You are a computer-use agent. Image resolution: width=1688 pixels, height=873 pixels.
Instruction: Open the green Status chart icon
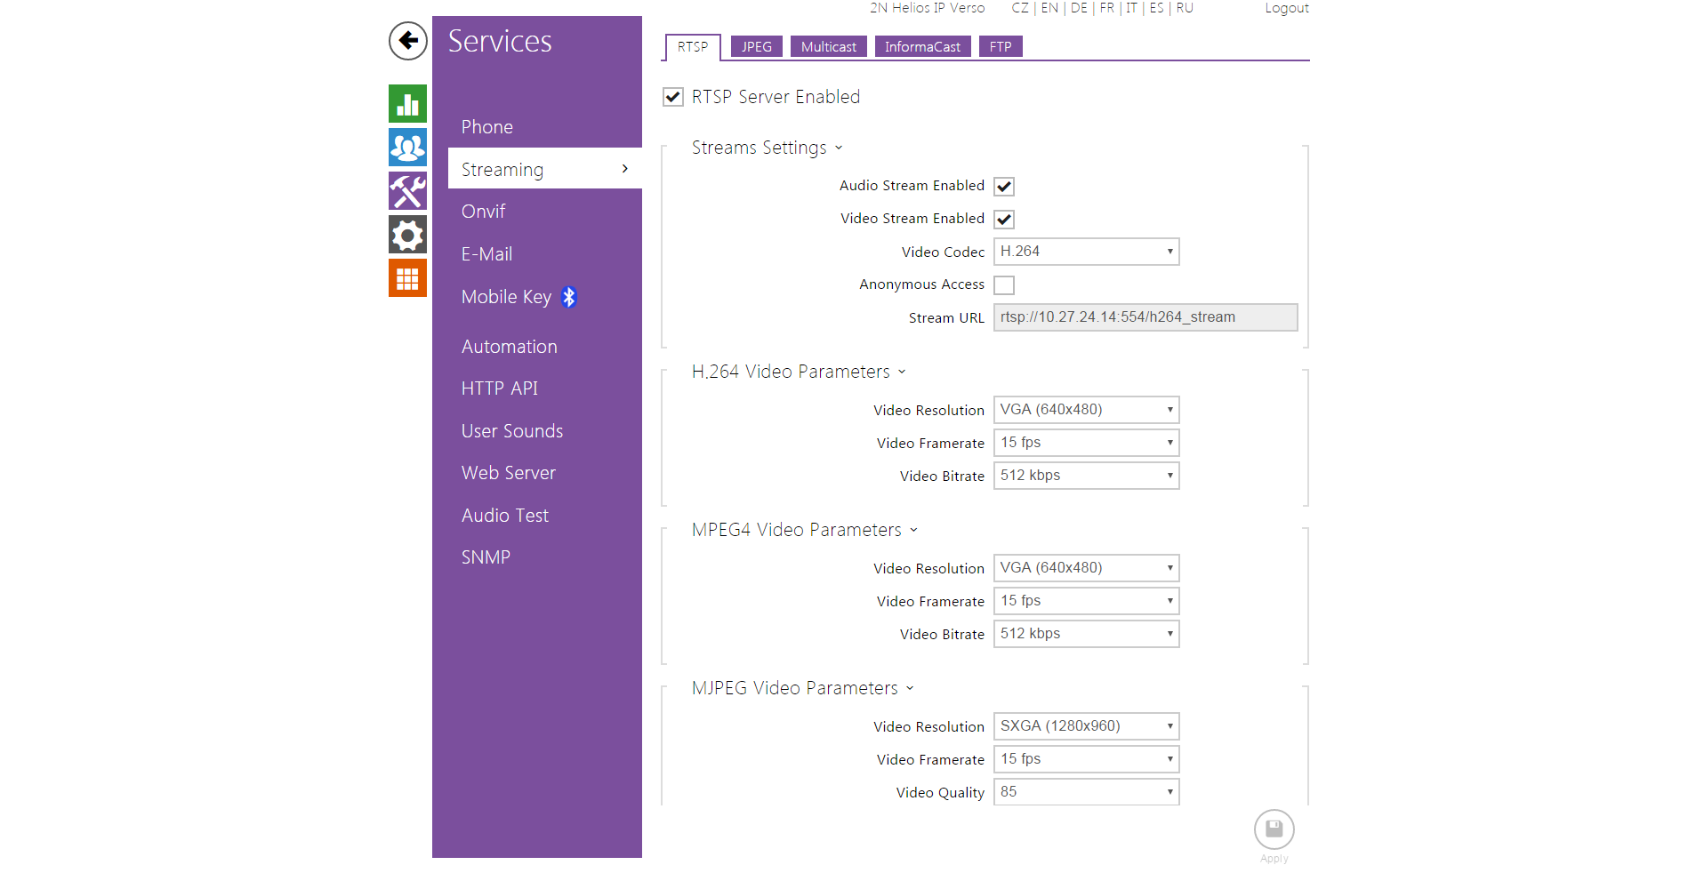coord(407,104)
